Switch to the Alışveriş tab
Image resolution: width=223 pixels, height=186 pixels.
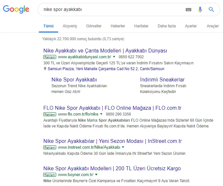pos(70,26)
